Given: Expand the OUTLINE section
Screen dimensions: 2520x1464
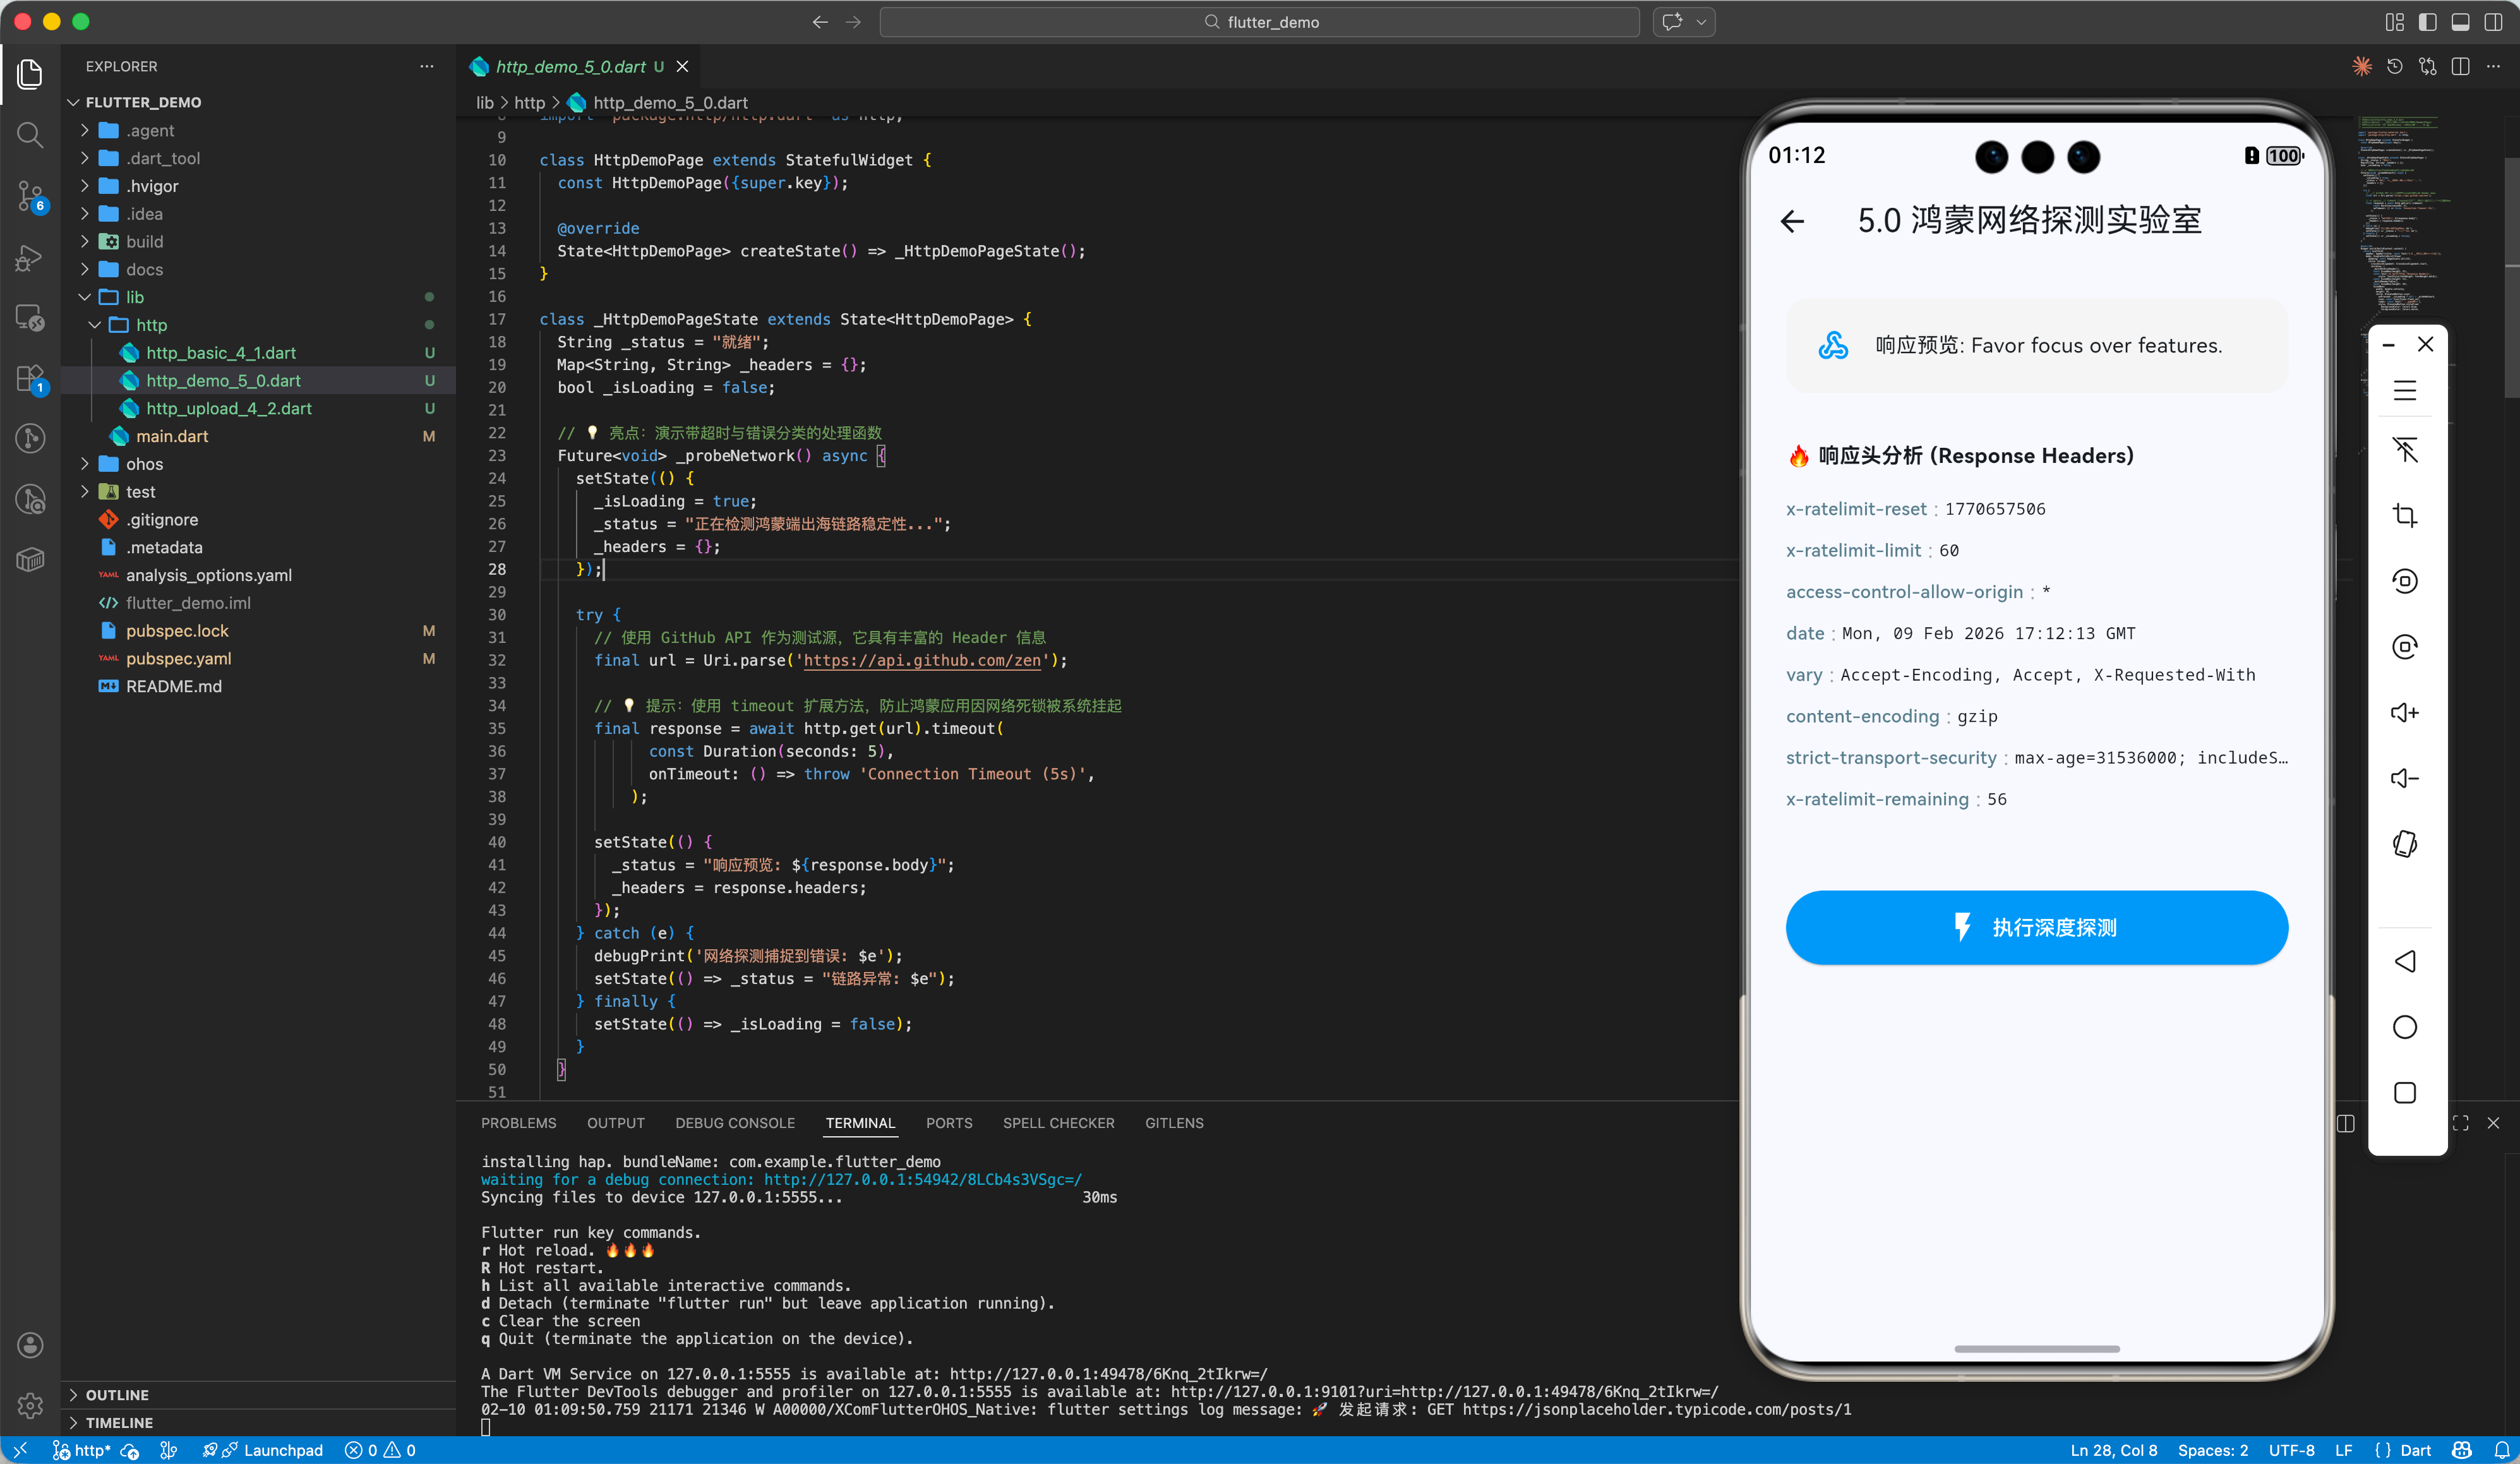Looking at the screenshot, I should tap(117, 1394).
